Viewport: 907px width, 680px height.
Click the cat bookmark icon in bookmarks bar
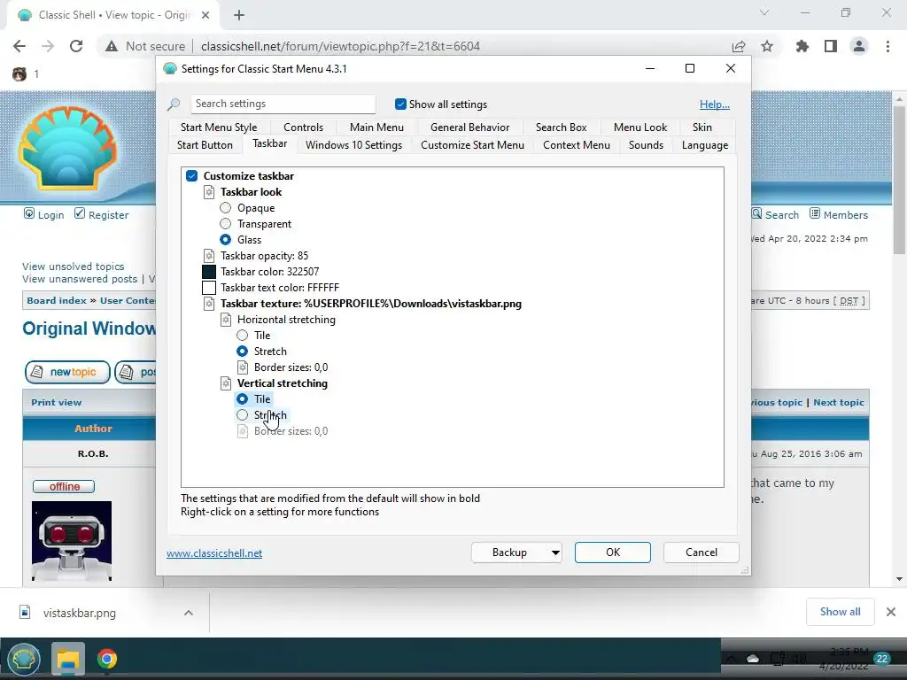19,74
